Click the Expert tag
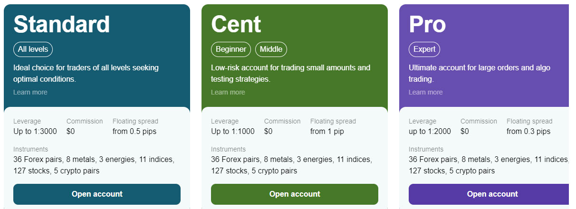The height and width of the screenshot is (209, 576). 424,49
